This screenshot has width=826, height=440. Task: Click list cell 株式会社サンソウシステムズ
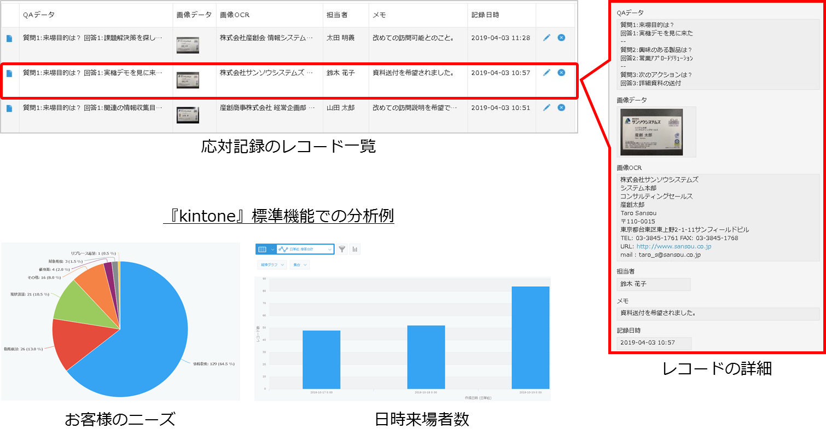click(267, 73)
